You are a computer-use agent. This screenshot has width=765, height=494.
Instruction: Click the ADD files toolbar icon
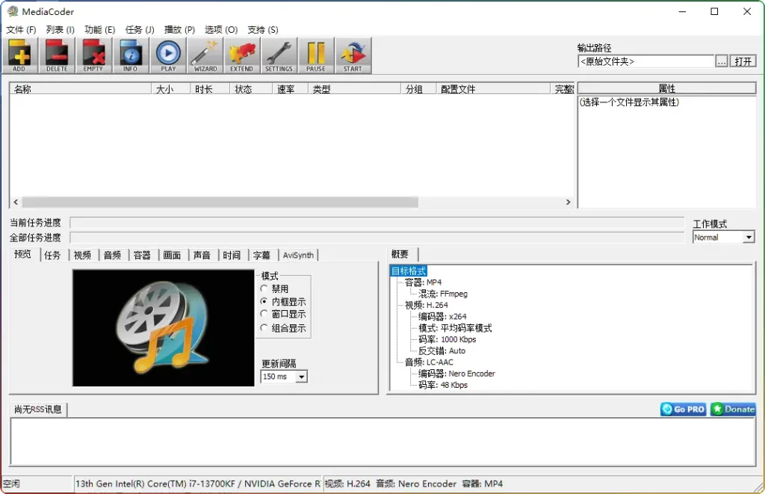[19, 55]
